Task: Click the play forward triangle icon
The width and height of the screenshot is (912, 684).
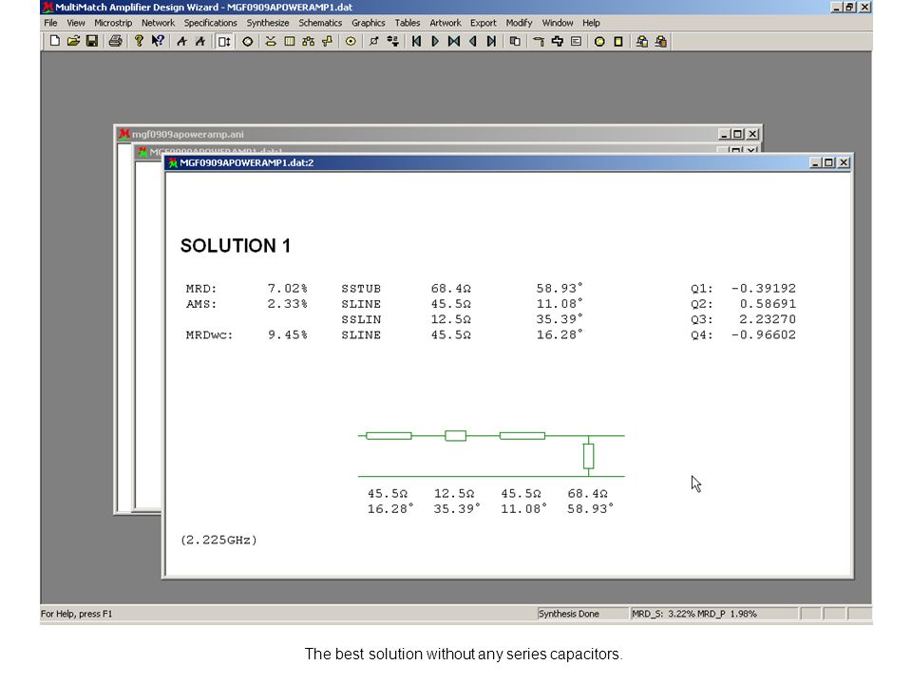Action: (435, 41)
